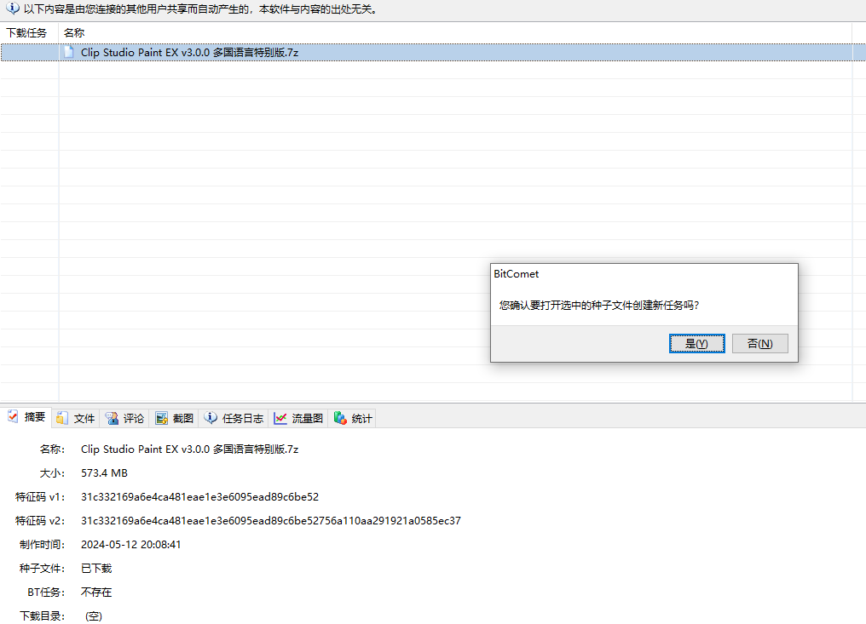This screenshot has width=866, height=624.
Task: Click the 573.4 MB size value
Action: click(x=104, y=472)
